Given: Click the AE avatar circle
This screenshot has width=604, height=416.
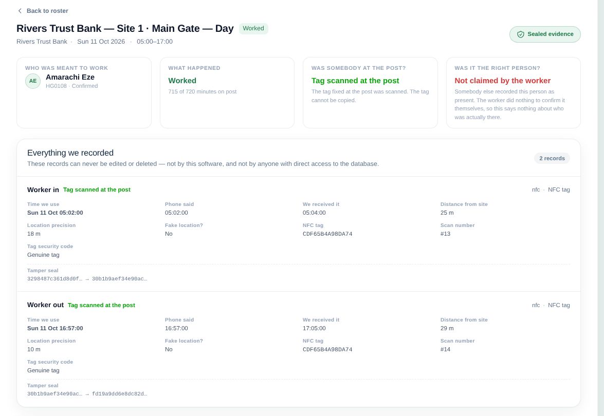Looking at the screenshot, I should click(33, 81).
